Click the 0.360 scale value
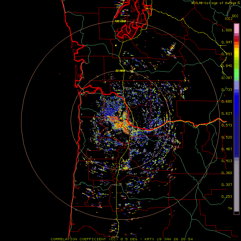Image resolution: width=241 pixels, height=241 pixels. [x=227, y=173]
